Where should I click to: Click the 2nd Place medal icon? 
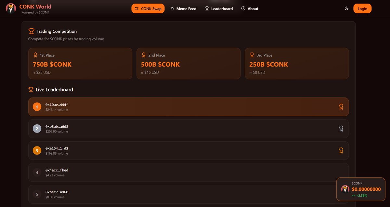[144, 55]
